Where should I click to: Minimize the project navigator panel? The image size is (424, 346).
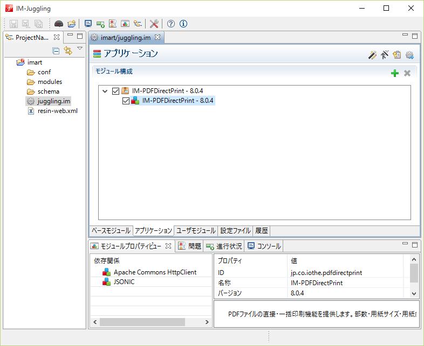70,34
